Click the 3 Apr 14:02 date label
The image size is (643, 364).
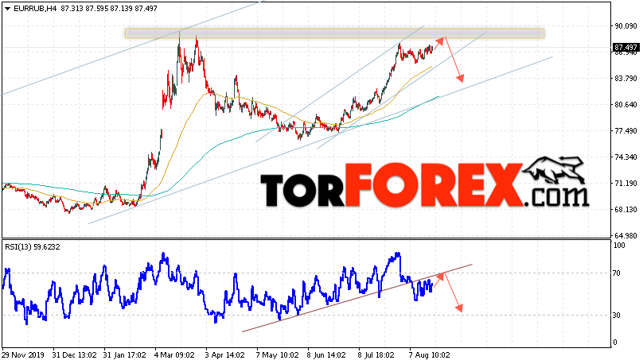[x=224, y=355]
